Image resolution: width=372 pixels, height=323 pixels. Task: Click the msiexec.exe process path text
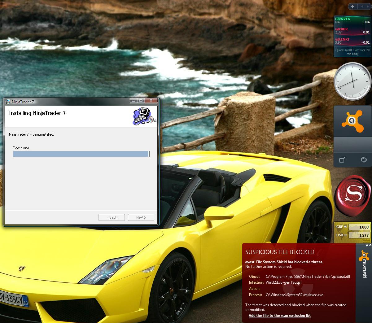[x=294, y=295]
